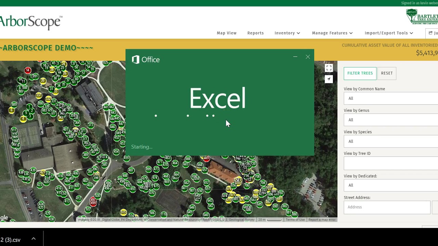The height and width of the screenshot is (246, 438).
Task: Select green tree marker 640
Action: (x=206, y=215)
